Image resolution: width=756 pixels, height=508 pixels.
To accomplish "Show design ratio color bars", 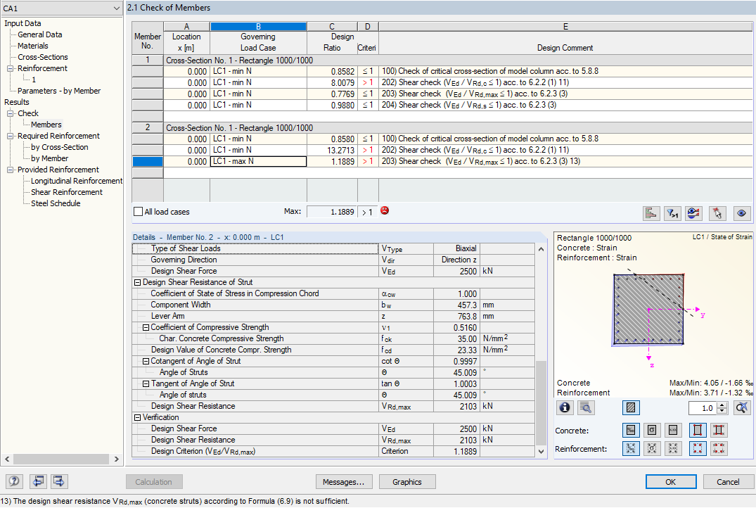I will pos(651,213).
